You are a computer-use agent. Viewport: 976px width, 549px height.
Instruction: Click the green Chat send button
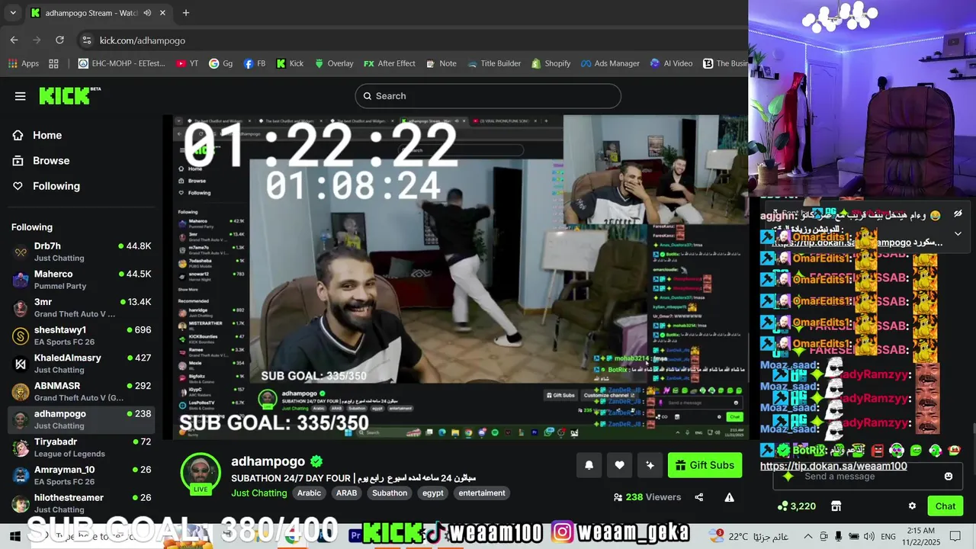click(945, 506)
